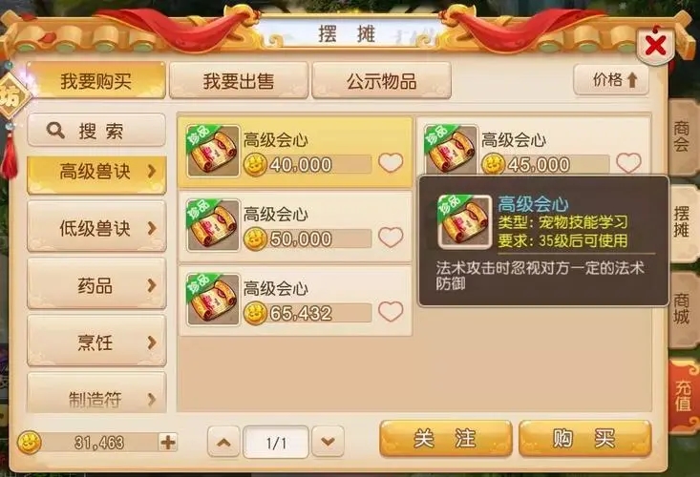Go to next page with down arrow
Image resolution: width=700 pixels, height=477 pixels.
coord(328,442)
